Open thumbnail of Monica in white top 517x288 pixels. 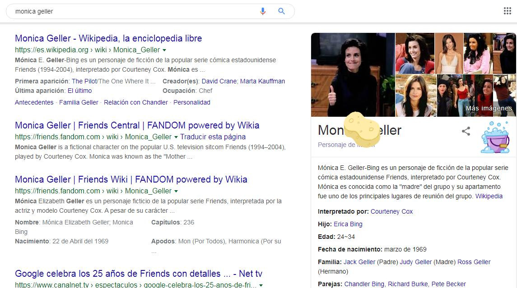click(449, 53)
